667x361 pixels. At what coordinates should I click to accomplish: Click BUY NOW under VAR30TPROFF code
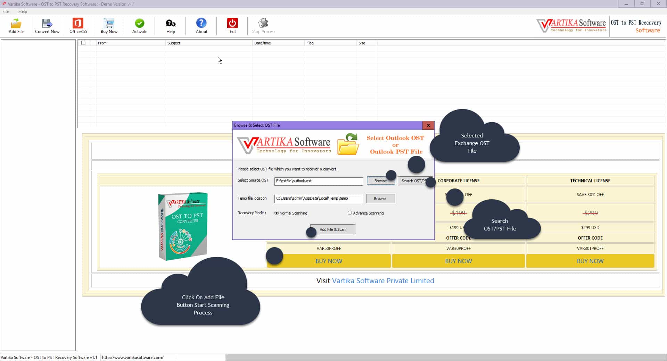tap(590, 261)
